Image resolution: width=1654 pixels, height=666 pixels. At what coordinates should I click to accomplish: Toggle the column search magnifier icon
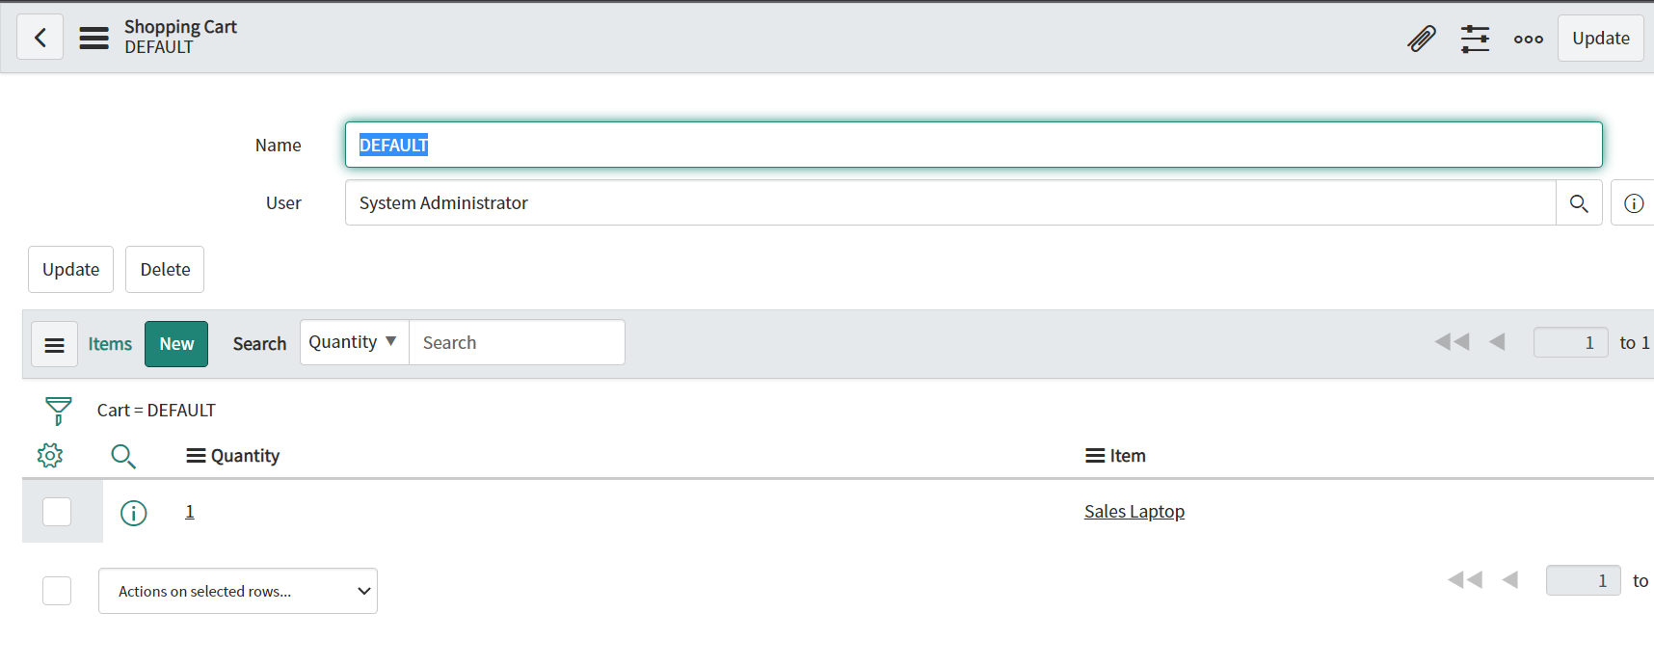click(123, 456)
